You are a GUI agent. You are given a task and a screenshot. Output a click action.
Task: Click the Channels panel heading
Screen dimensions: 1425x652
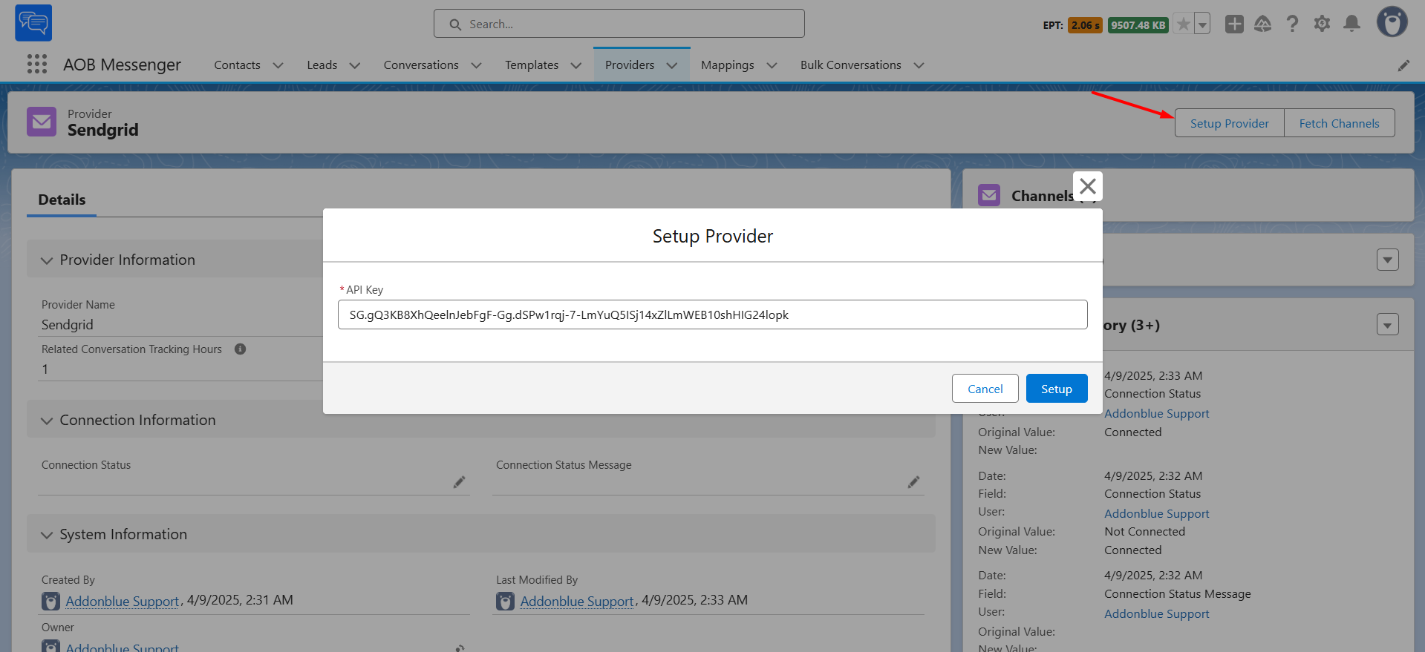1042,196
